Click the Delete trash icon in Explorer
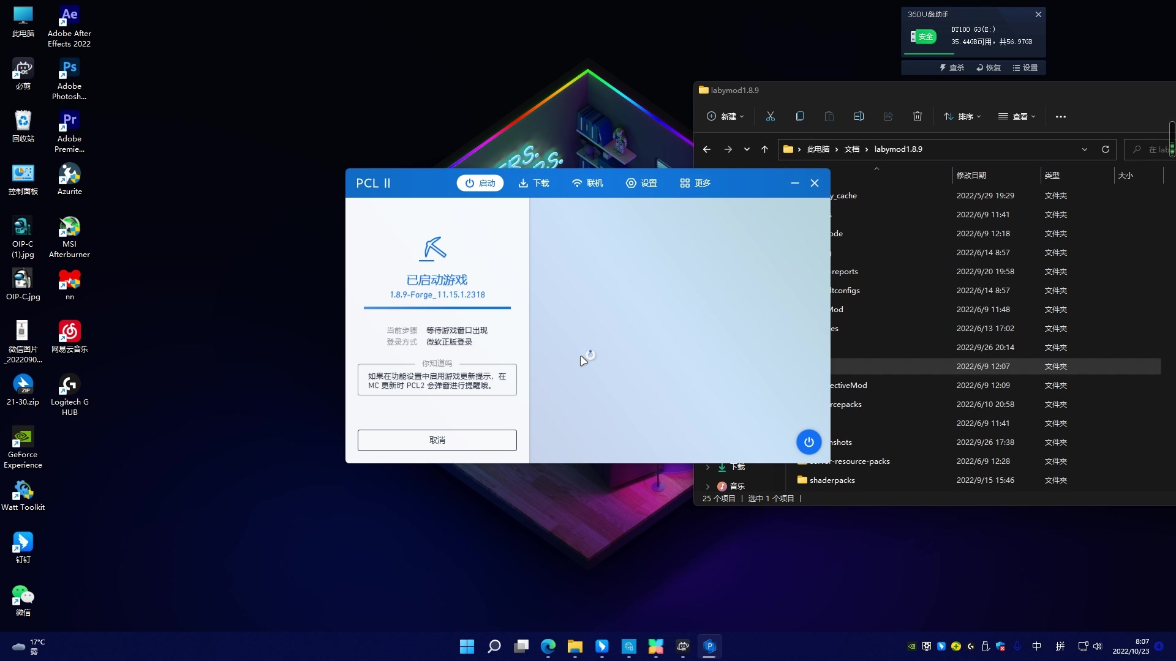 click(x=918, y=116)
